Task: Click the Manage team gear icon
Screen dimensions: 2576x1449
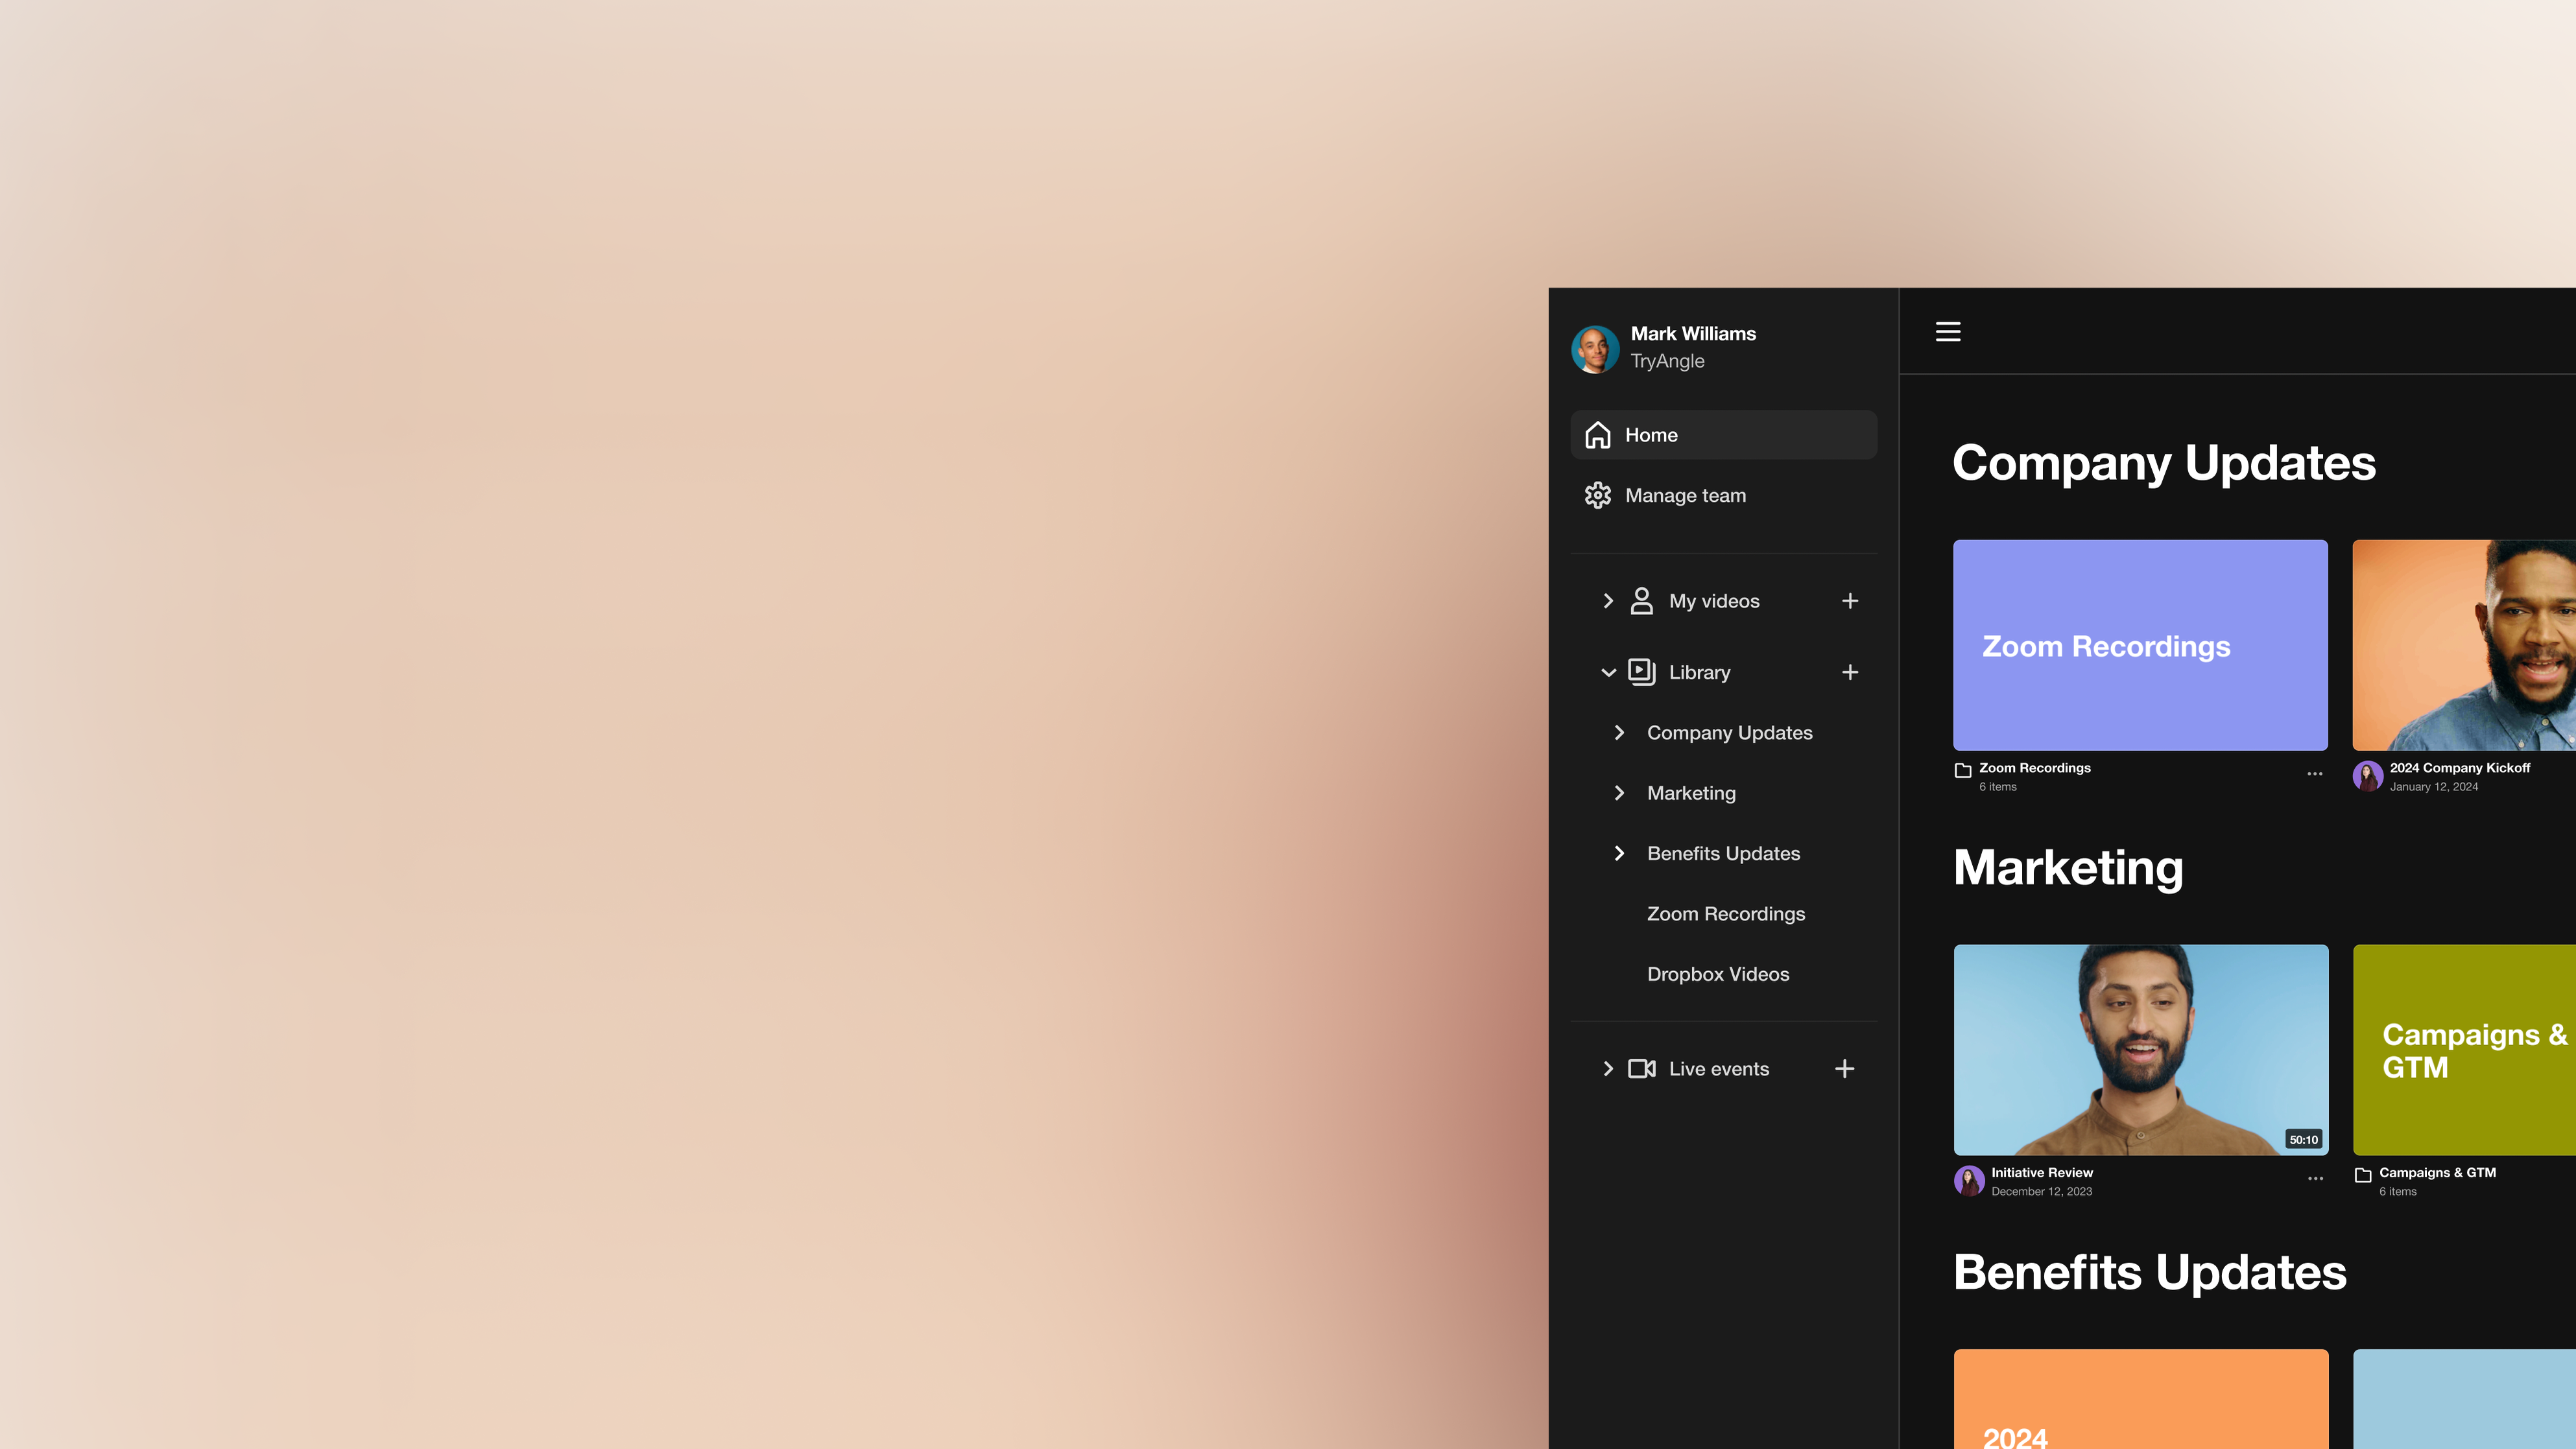Action: tap(1597, 495)
